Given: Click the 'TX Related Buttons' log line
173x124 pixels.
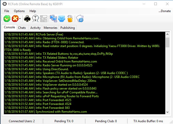Looking at the screenshot, I should [x=59, y=54].
